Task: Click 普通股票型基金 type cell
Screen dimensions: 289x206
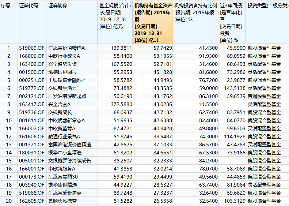Action: (264, 96)
